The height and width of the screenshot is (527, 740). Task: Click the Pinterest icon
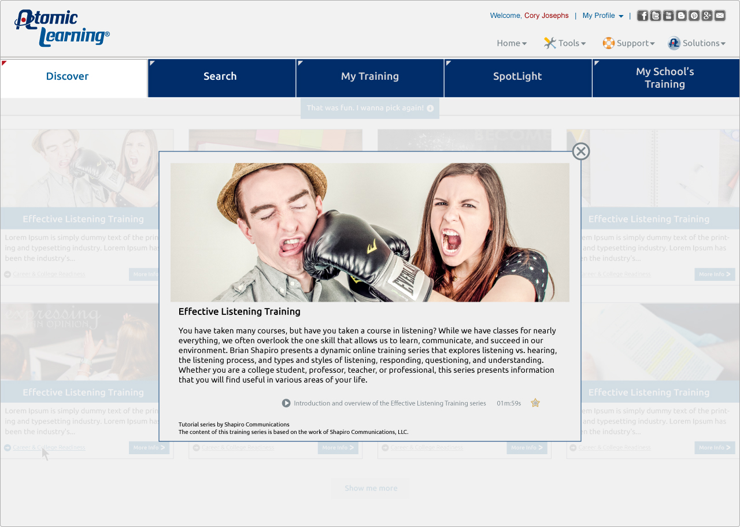pyautogui.click(x=694, y=16)
